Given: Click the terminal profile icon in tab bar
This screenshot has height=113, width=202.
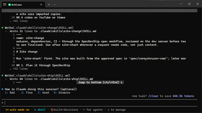Looking at the screenshot, I should point(5,5).
